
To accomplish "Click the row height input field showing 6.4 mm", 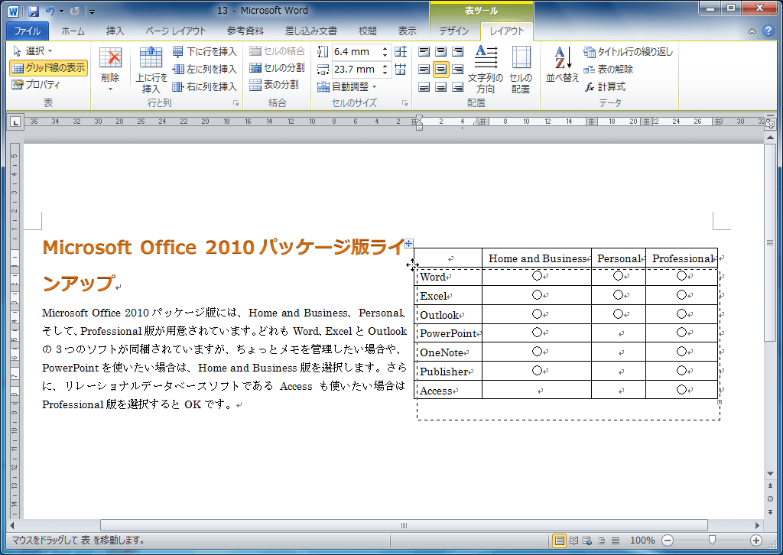I will click(x=355, y=51).
